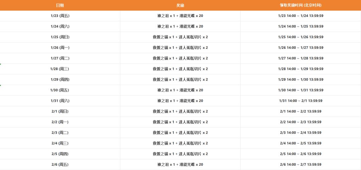
Task: Click claim time 1/28 14:00 ~ 1/29 13:59:59
Action: point(300,69)
